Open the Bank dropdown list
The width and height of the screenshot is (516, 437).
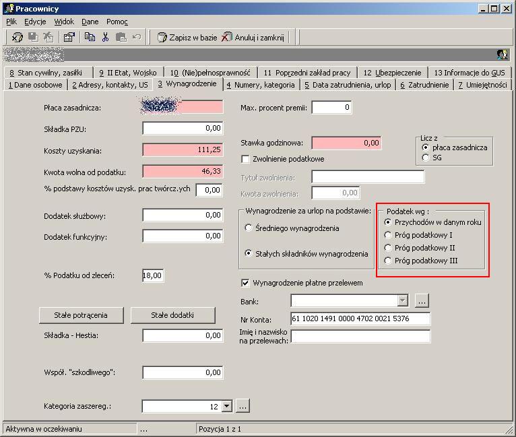pos(402,300)
